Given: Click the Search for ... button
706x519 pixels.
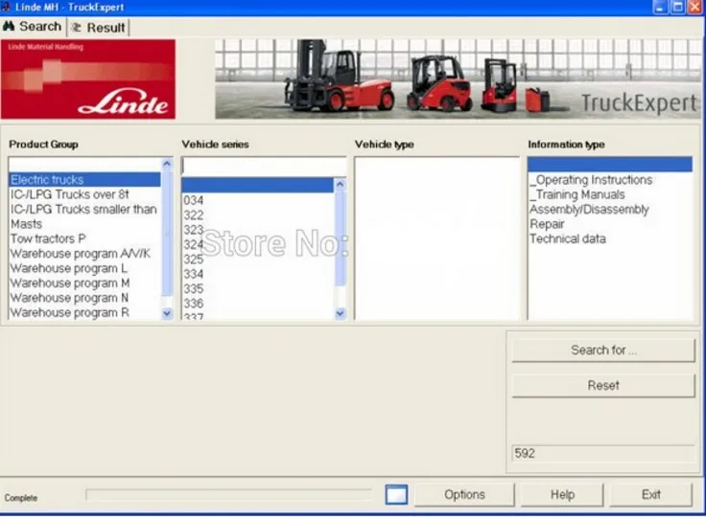Looking at the screenshot, I should point(603,350).
